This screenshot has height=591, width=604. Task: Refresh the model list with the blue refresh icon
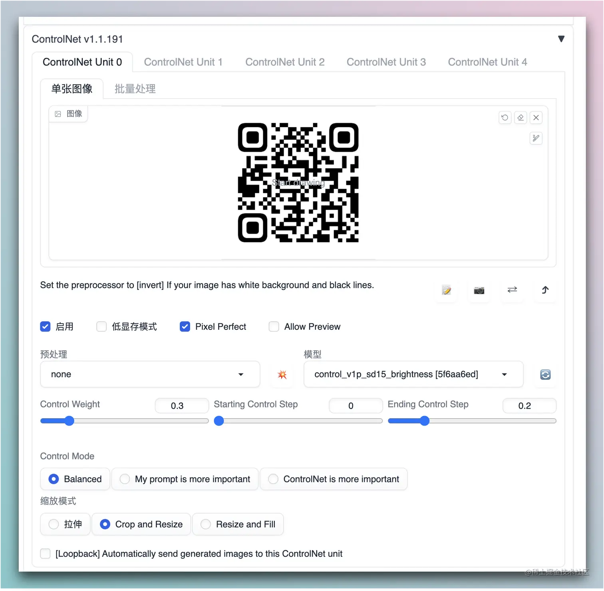[x=545, y=375]
